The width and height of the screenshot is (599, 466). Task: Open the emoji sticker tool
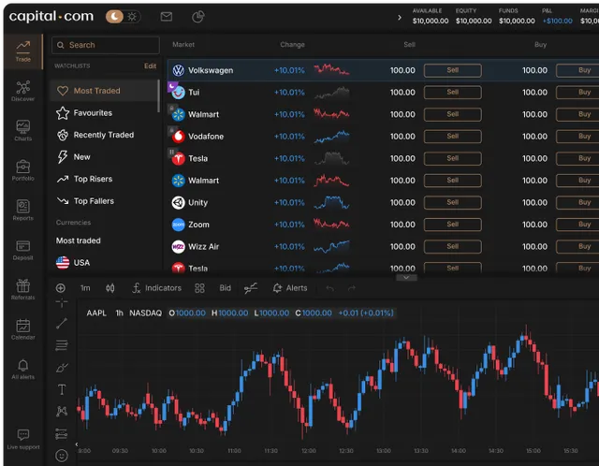click(62, 456)
